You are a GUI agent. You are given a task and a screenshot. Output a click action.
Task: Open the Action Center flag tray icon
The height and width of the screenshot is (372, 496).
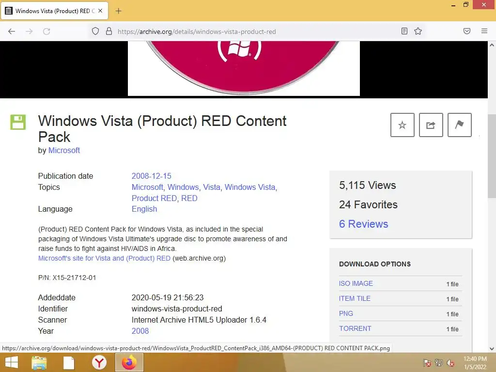point(427,363)
